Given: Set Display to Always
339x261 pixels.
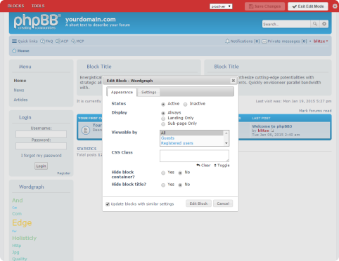Looking at the screenshot, I should coord(163,113).
